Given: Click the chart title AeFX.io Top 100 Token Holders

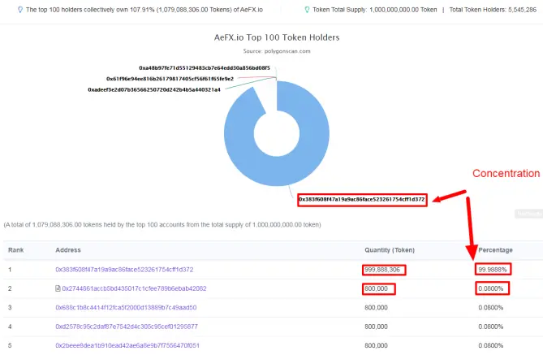Looking at the screenshot, I should click(277, 37).
